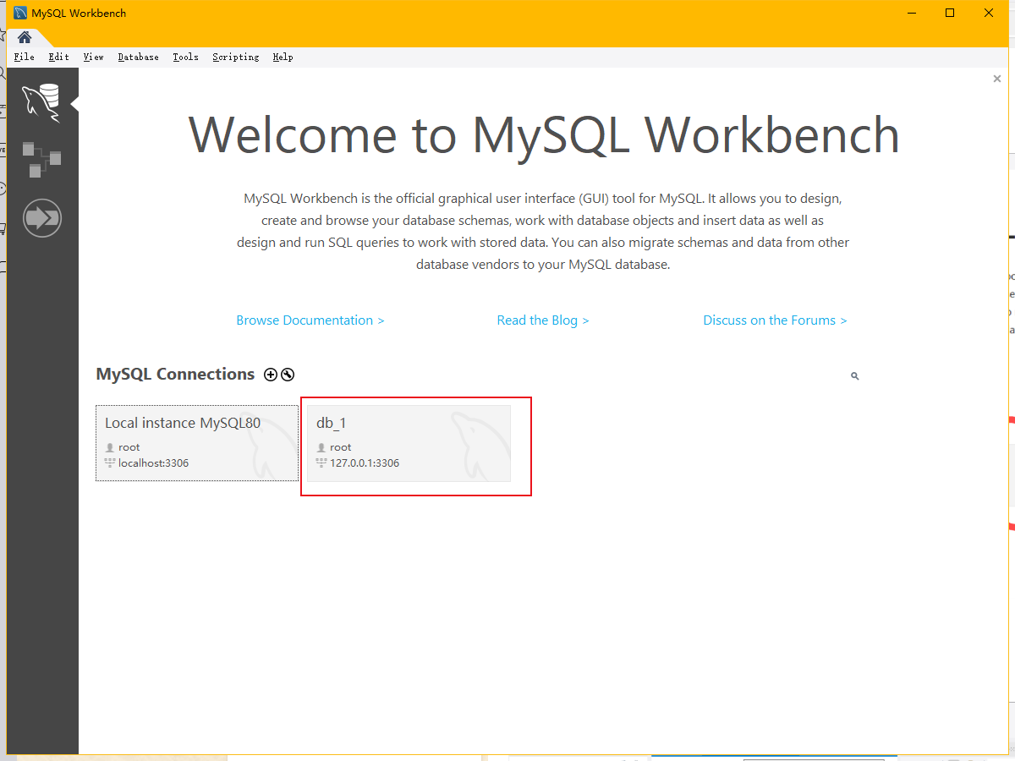Open the Edit menu
The width and height of the screenshot is (1015, 761).
coord(59,57)
